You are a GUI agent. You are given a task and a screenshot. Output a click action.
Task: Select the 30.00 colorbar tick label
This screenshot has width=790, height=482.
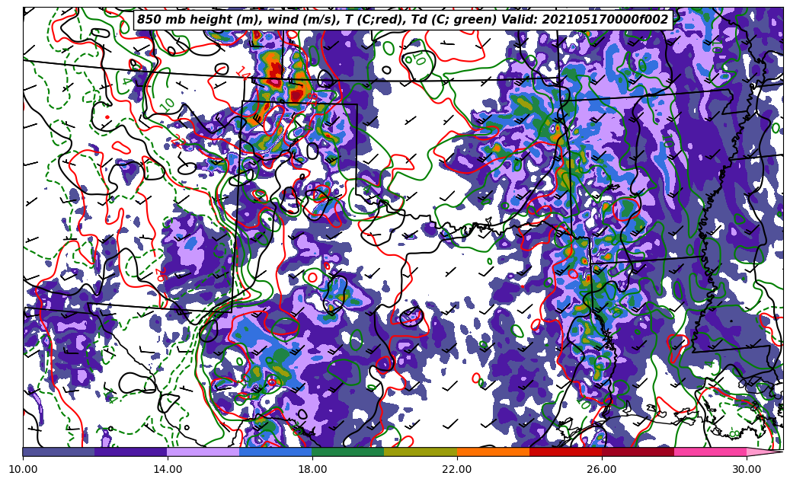747,469
